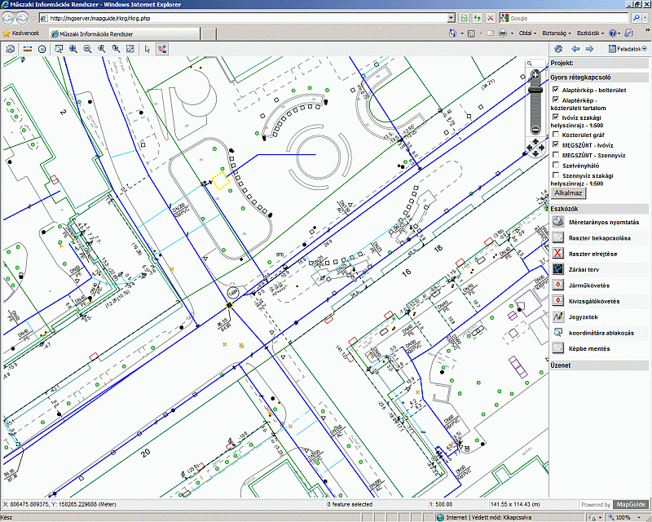Click the Zárási terv tool icon
This screenshot has width=652, height=522.
[x=558, y=269]
